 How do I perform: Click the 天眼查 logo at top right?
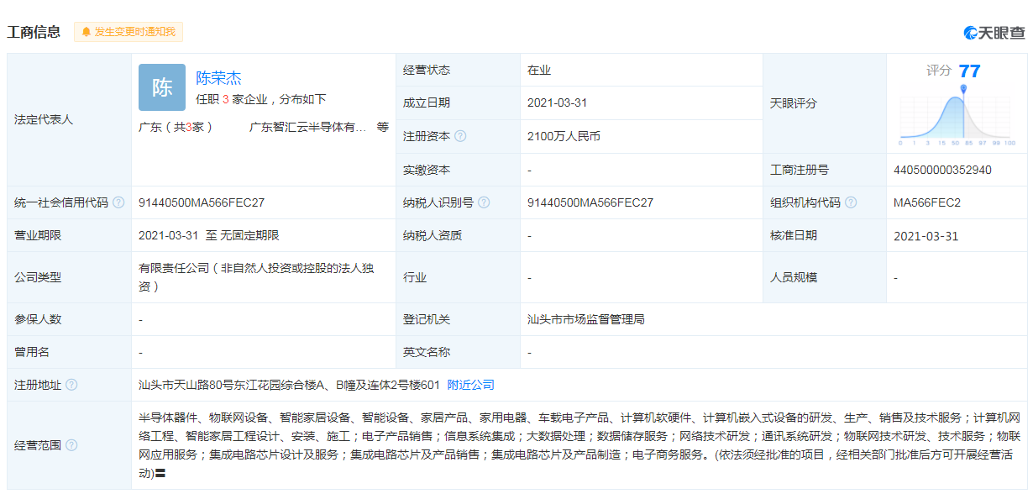994,33
